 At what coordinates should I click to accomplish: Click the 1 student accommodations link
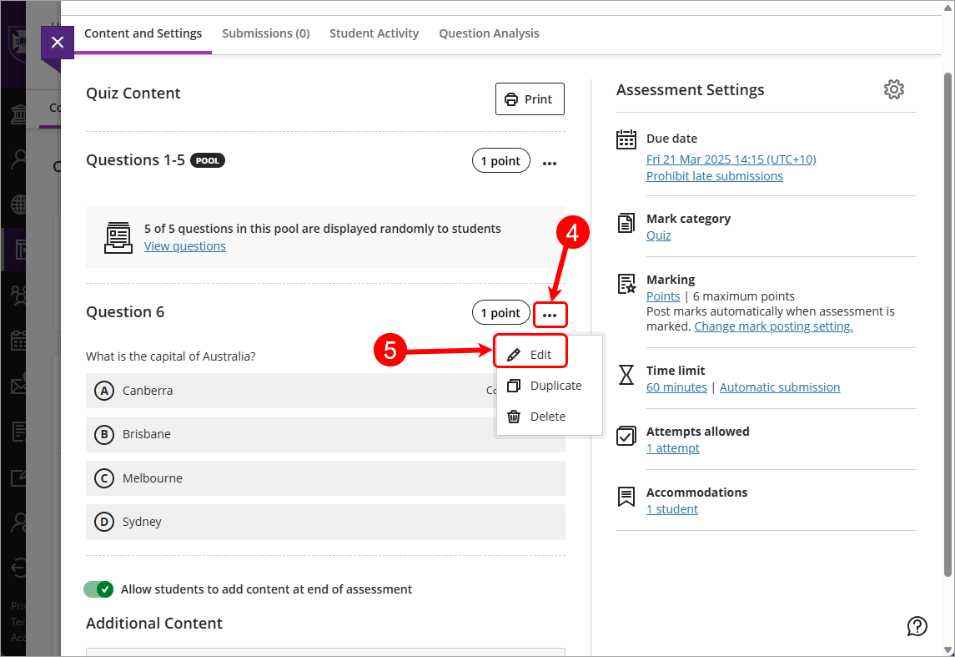click(x=671, y=509)
